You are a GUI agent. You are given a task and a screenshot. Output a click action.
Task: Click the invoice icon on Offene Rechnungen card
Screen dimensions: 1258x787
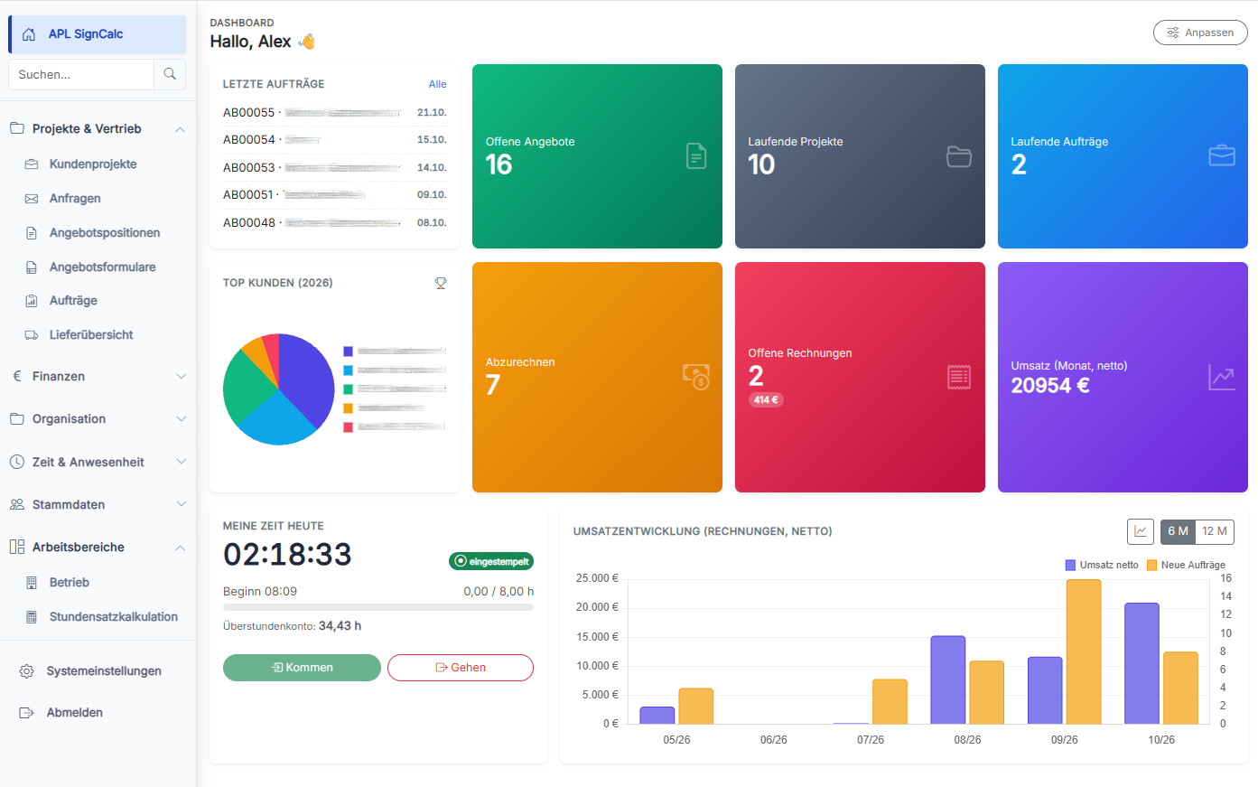(x=959, y=377)
